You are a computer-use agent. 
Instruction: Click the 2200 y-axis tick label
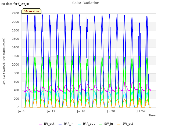16,13
